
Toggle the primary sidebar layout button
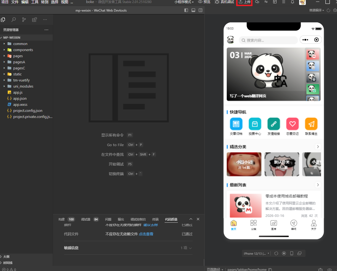[x=186, y=10]
